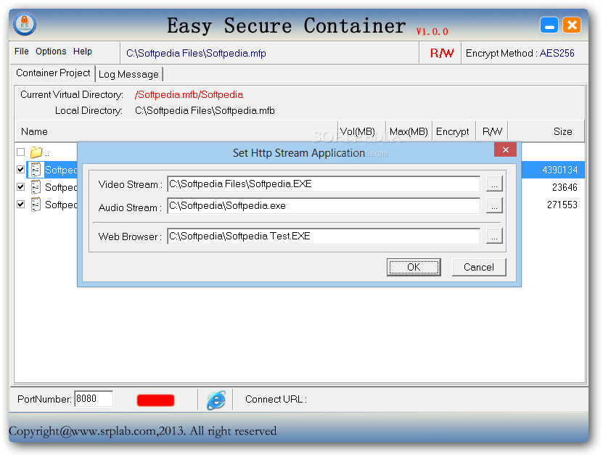Uncheck the checkbox for the 271553 file
Screen dimensions: 603x457
click(x=21, y=205)
